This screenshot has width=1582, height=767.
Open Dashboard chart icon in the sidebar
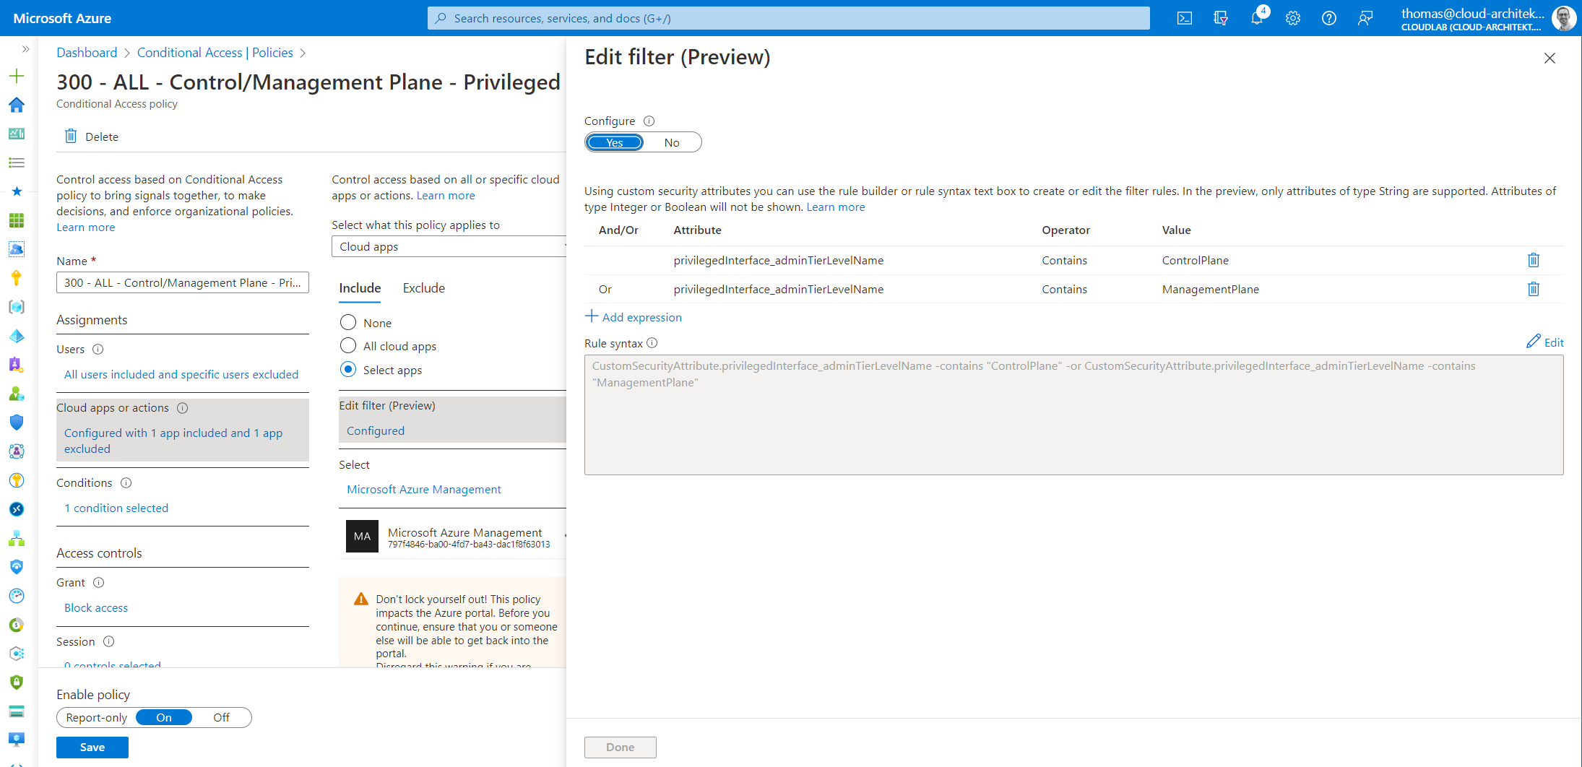click(x=17, y=134)
